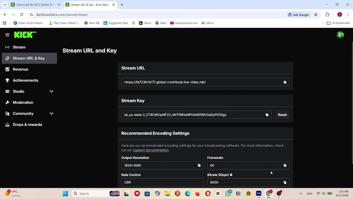Image resolution: width=353 pixels, height=199 pixels.
Task: Open Opera browser from taskbar
Action: tap(208, 193)
